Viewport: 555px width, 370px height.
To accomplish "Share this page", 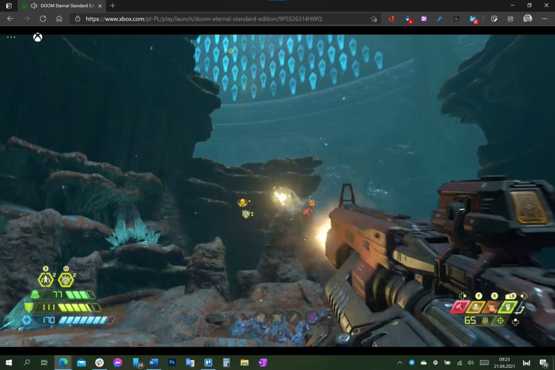I will (x=511, y=19).
